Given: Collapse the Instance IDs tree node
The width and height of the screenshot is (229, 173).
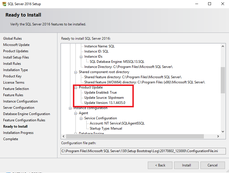Looking at the screenshot, I should (81, 57).
